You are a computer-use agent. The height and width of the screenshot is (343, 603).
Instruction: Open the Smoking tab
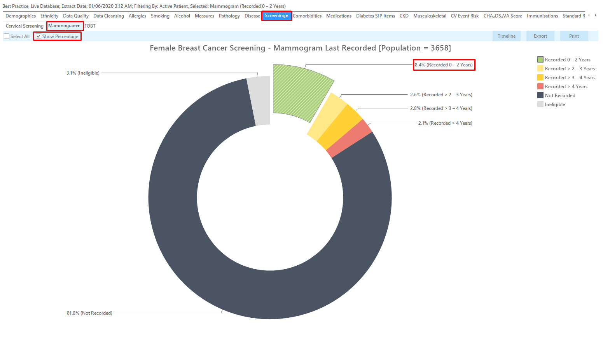point(160,16)
